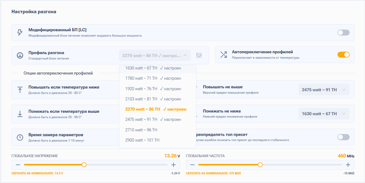Viewport: 365px width, 183px height.
Task: Open the profile tuning sliders icon
Action: click(199, 55)
